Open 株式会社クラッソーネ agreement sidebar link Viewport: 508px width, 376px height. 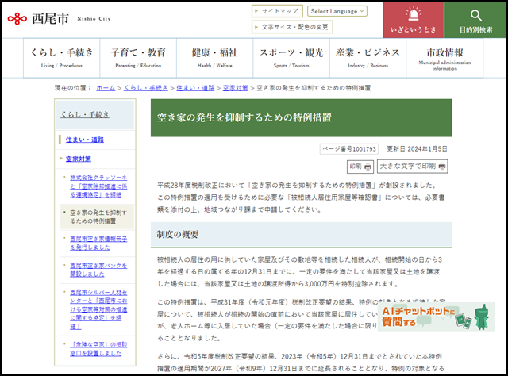coord(98,186)
